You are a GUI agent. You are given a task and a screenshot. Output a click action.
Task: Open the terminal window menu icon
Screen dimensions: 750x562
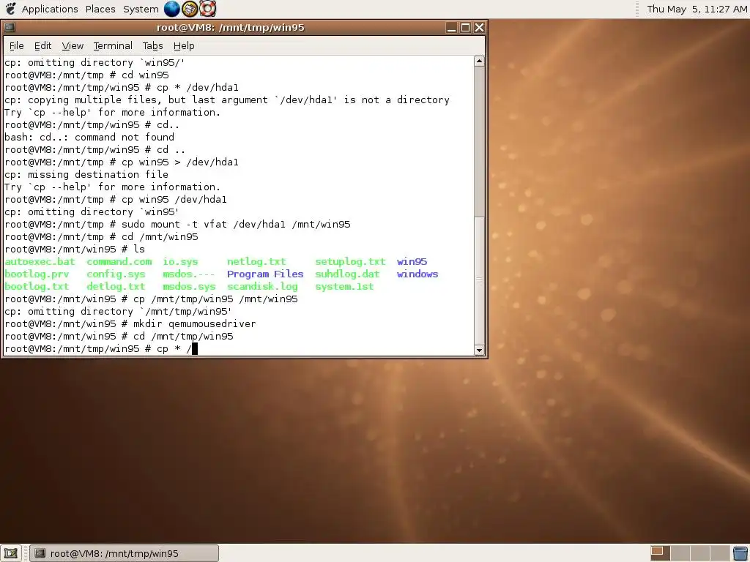(x=9, y=27)
